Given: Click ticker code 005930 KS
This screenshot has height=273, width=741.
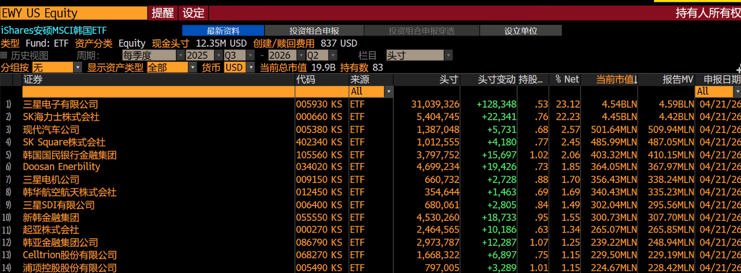Looking at the screenshot, I should click(319, 104).
